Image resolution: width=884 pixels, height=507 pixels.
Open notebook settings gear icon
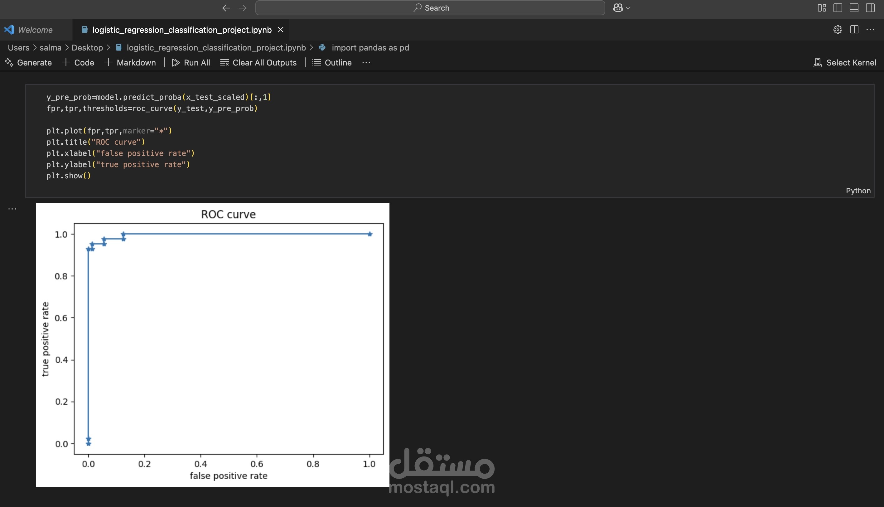838,30
